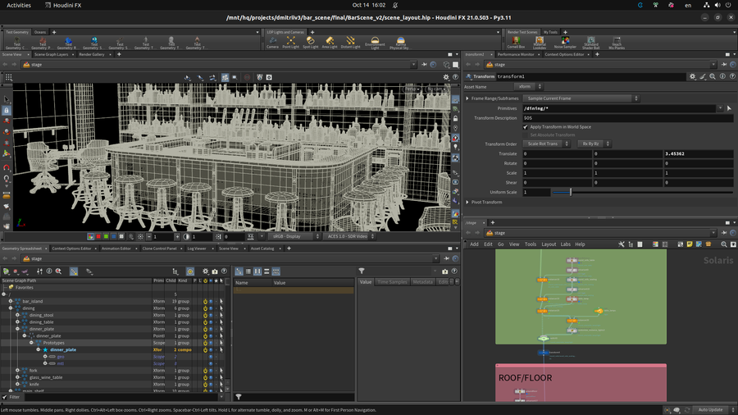This screenshot has width=738, height=415.
Task: Click Activities in the top bar
Action: (x=18, y=5)
